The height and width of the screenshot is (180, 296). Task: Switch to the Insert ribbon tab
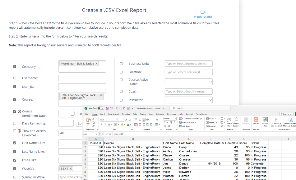click(x=103, y=114)
